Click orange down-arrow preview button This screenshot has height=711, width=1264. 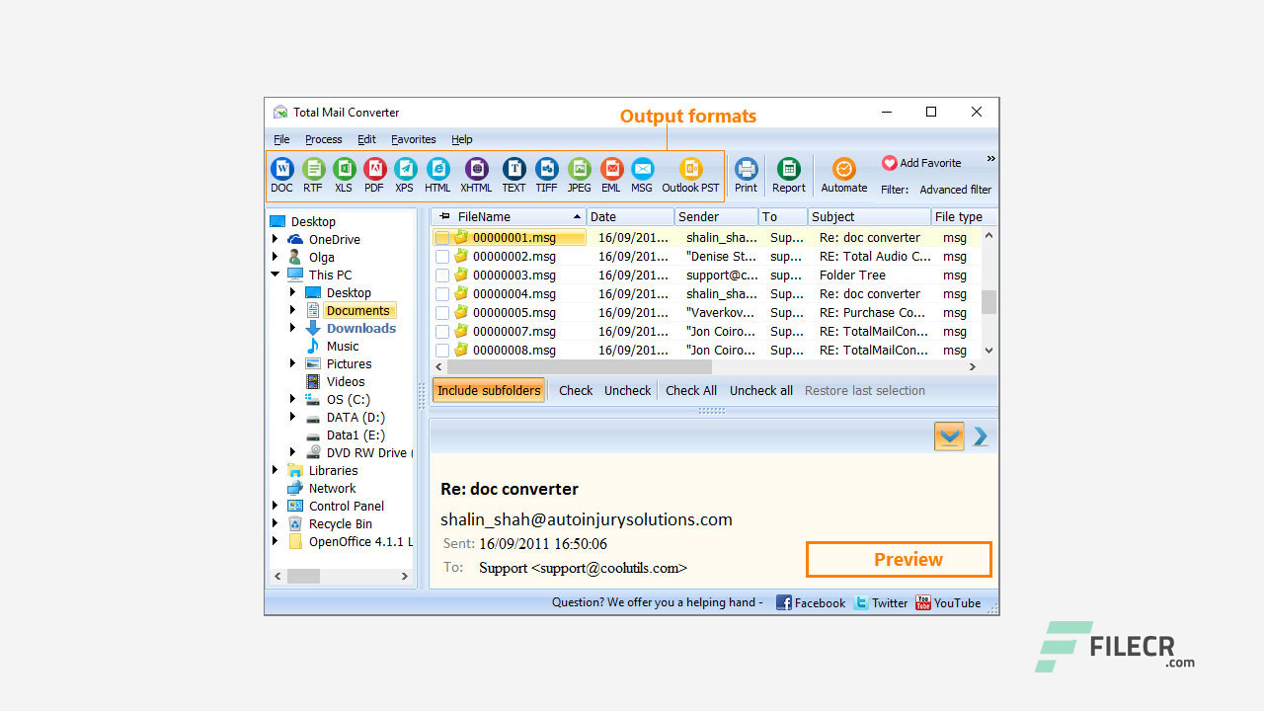click(x=949, y=436)
